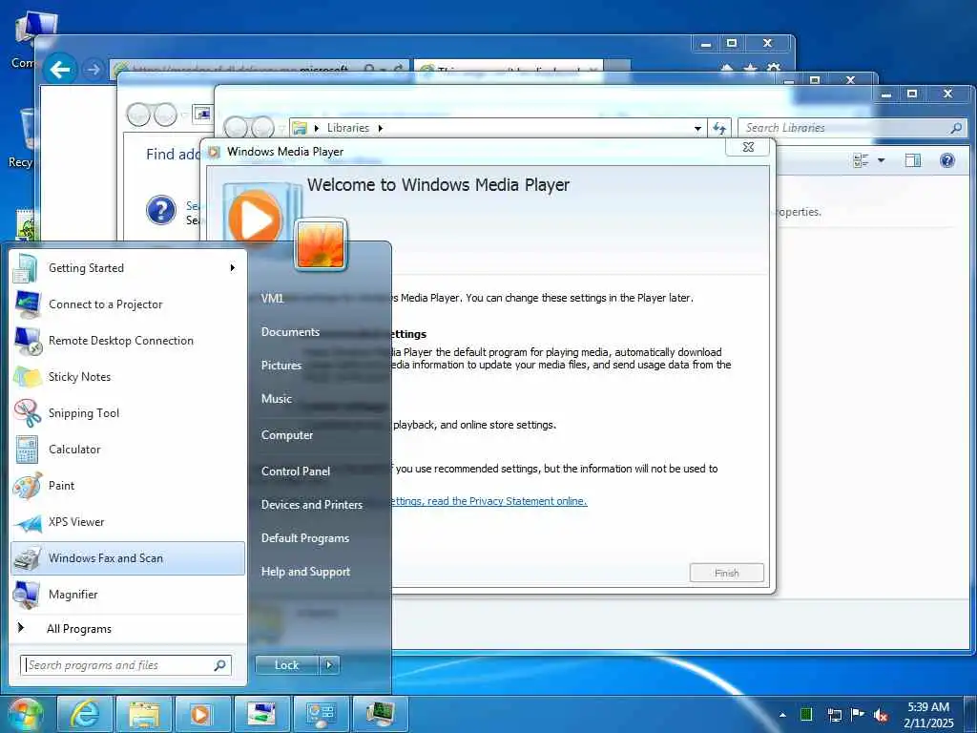Image resolution: width=977 pixels, height=733 pixels.
Task: Open Pictures from Start menu
Action: point(281,366)
